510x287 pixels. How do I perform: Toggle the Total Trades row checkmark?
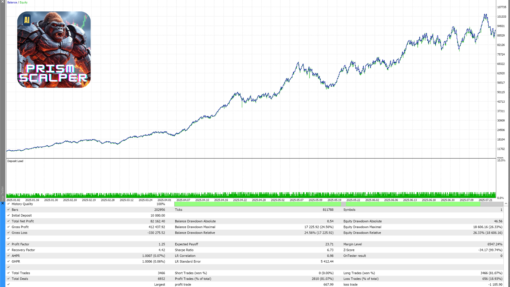point(8,273)
